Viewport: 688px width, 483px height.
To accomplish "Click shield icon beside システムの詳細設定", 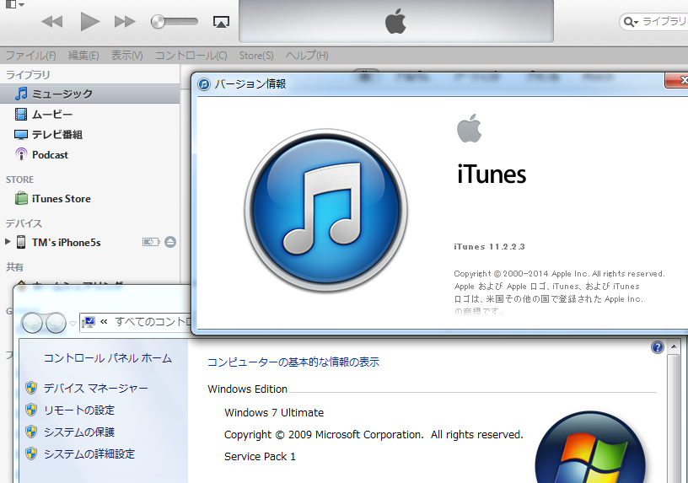I will pyautogui.click(x=31, y=453).
